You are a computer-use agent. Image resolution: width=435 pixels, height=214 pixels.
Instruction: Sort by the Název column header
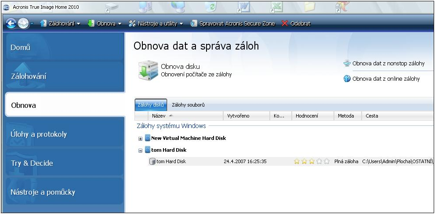pos(185,116)
